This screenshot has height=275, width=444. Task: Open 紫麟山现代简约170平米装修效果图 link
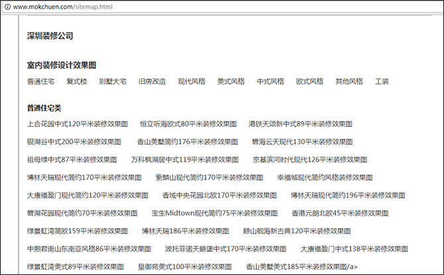(x=209, y=177)
